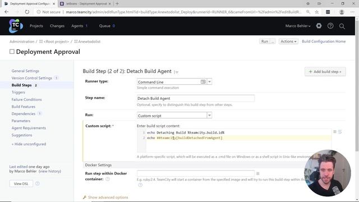The width and height of the screenshot is (359, 202).
Task: Click the Step name input field
Action: click(196, 99)
